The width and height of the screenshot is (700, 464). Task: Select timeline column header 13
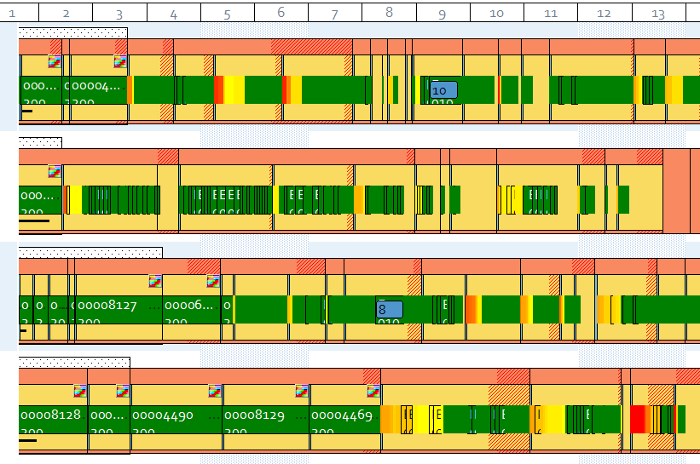(x=659, y=13)
